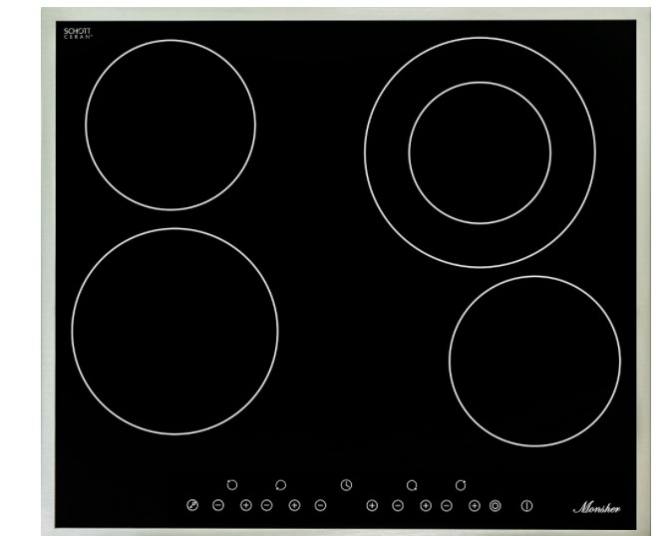Select the rightmost cooking zone indicator icon
This screenshot has height=536, width=668.
point(461,485)
